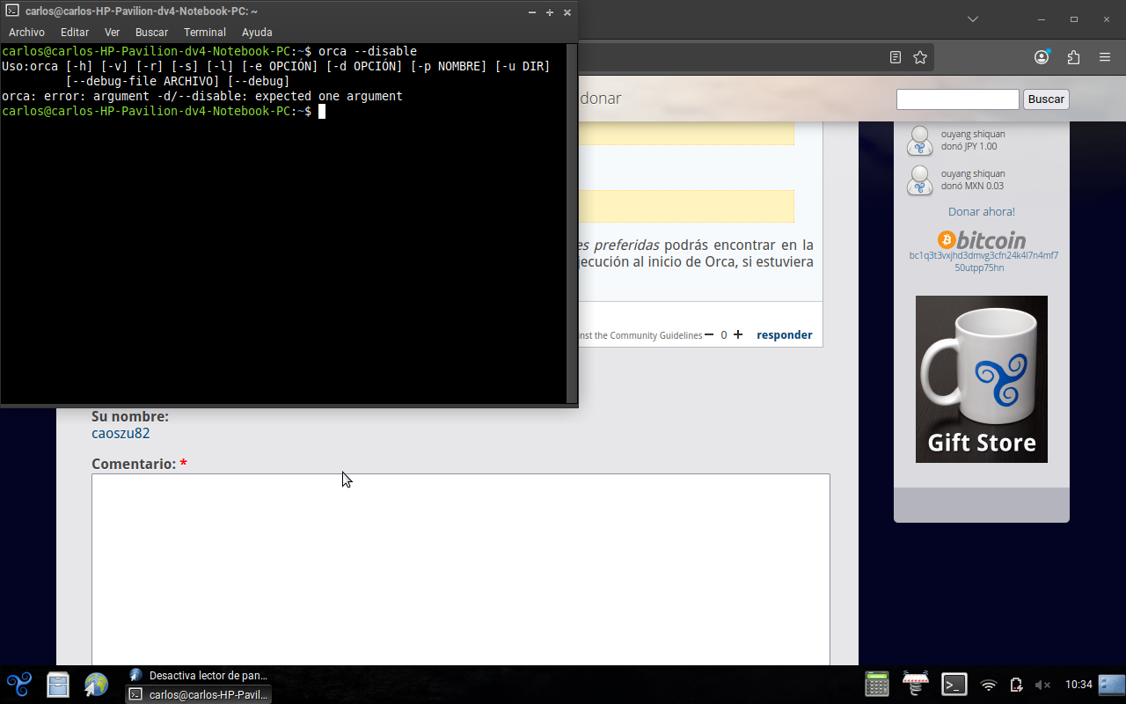
Task: Click the Wi-Fi network tray icon
Action: tap(989, 685)
